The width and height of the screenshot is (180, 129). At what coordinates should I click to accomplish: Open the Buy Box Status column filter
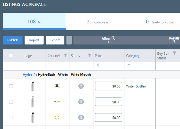pyautogui.click(x=174, y=53)
